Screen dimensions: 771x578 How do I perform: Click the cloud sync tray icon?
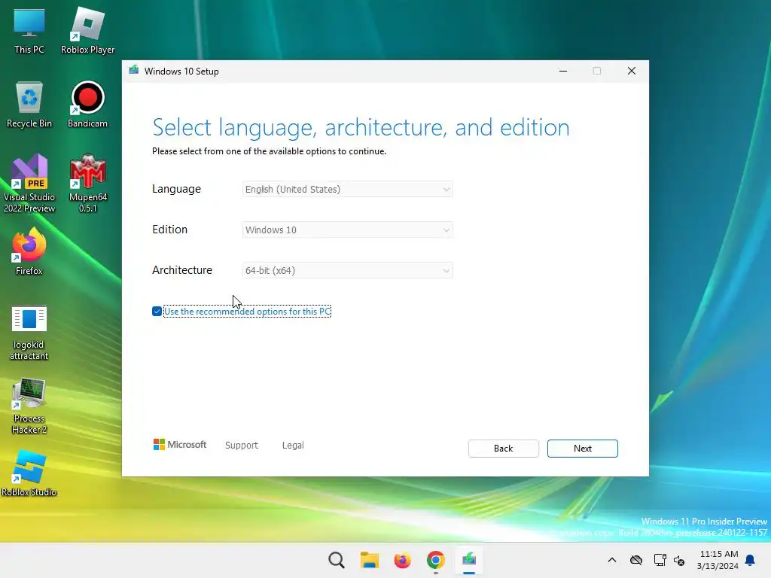pyautogui.click(x=635, y=560)
